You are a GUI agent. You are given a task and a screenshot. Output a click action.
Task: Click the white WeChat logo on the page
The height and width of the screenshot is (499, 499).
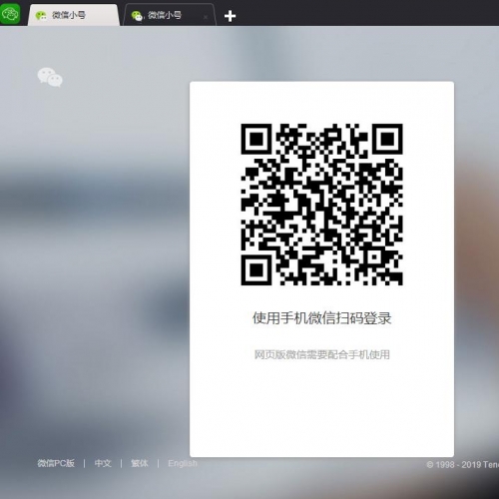pyautogui.click(x=50, y=77)
